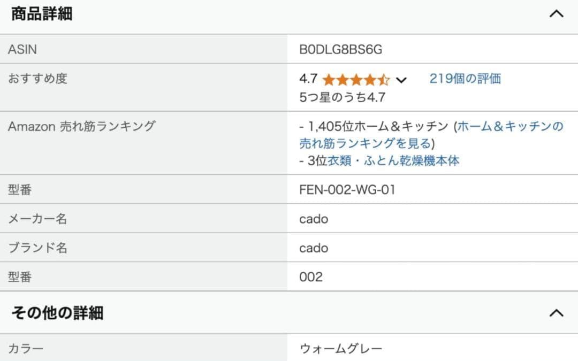Click the ASIN row label

(22, 50)
